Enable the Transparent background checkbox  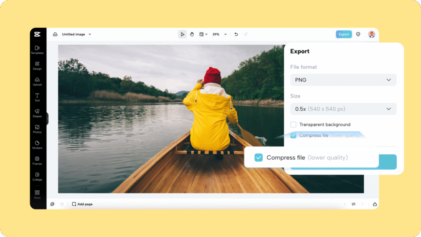(x=293, y=124)
